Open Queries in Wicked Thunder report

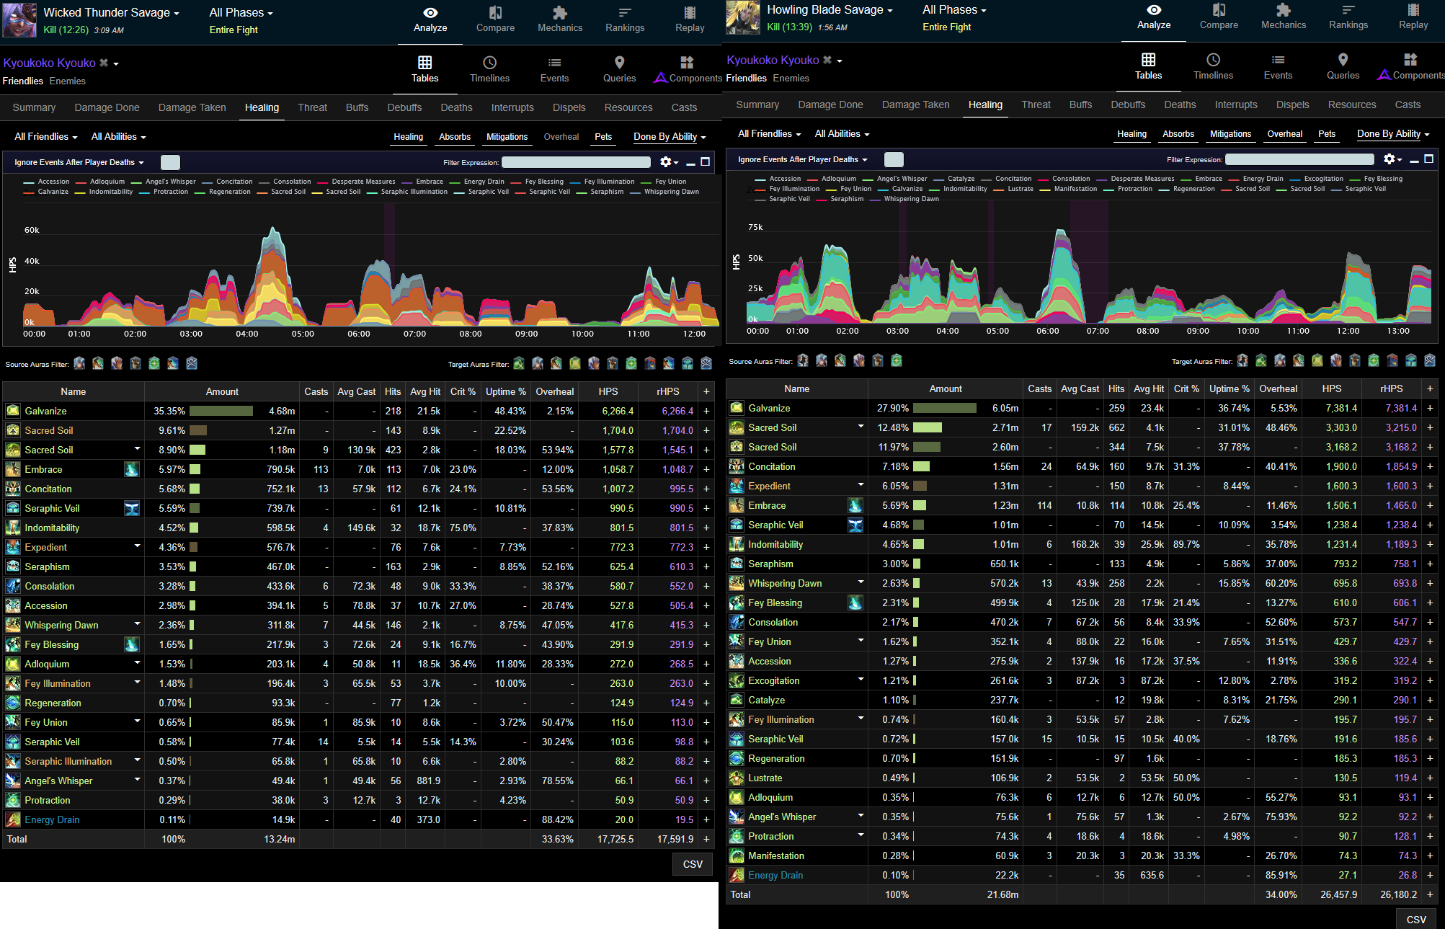pos(620,69)
